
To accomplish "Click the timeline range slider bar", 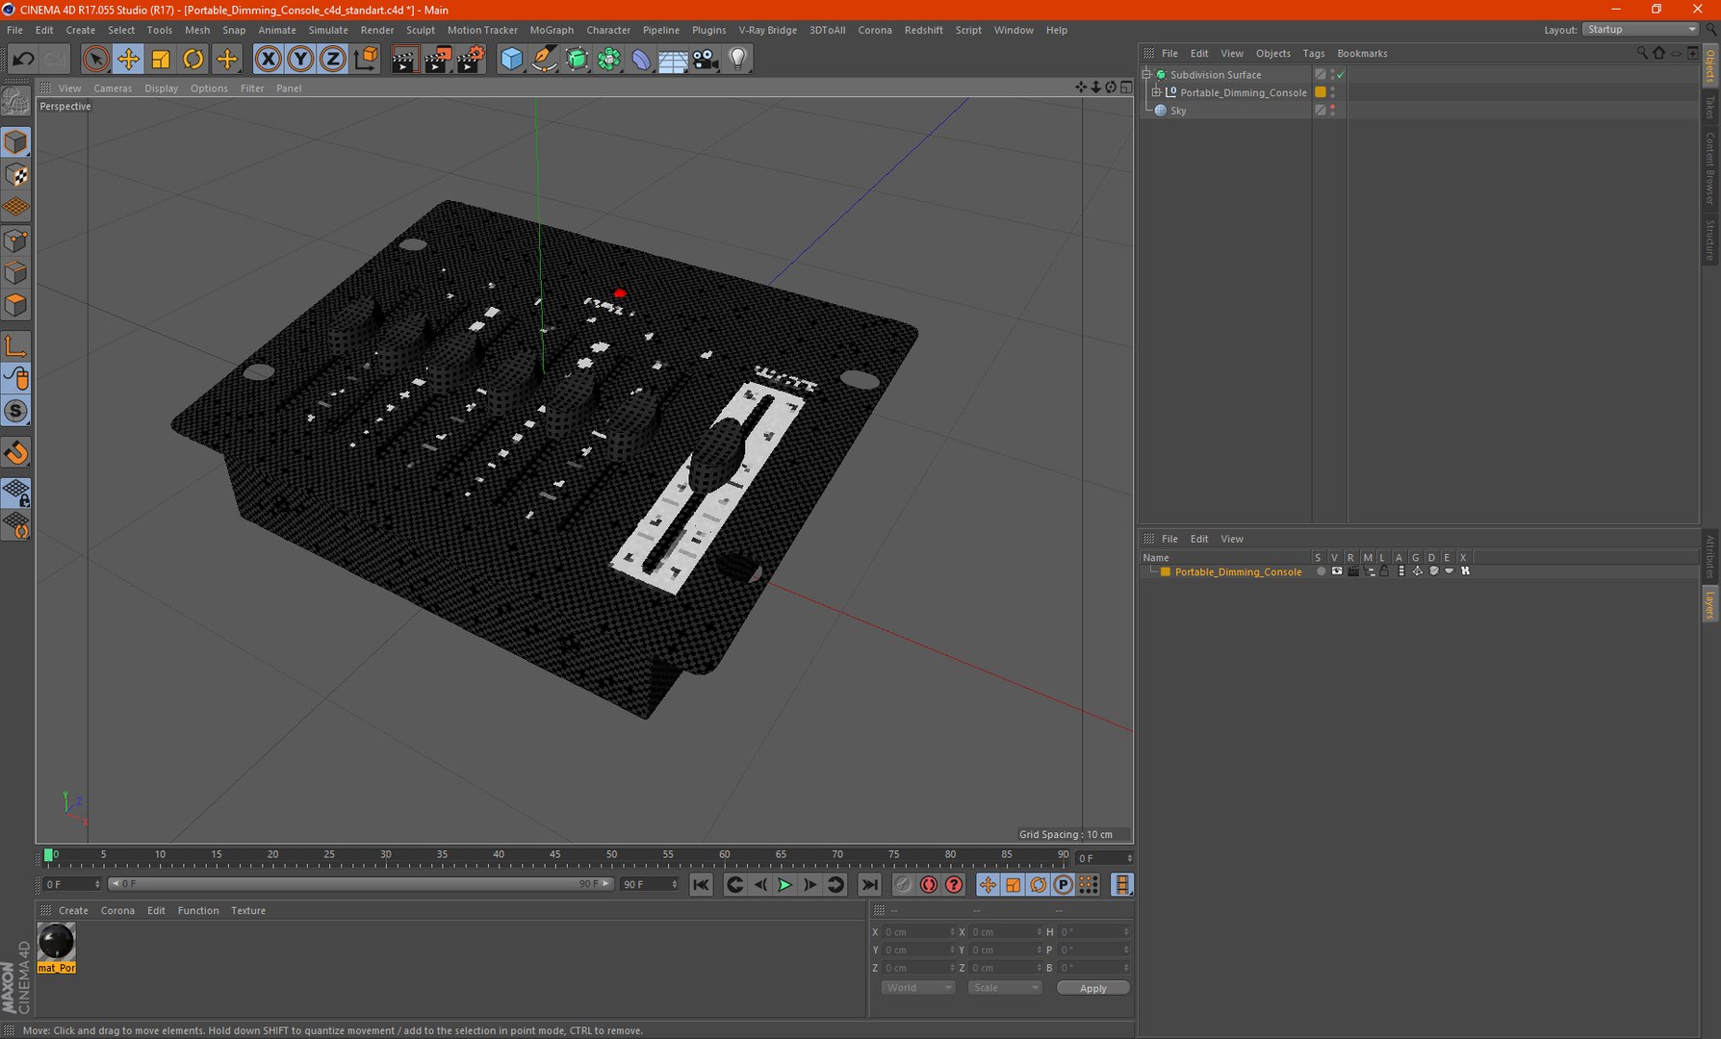I will [x=361, y=884].
